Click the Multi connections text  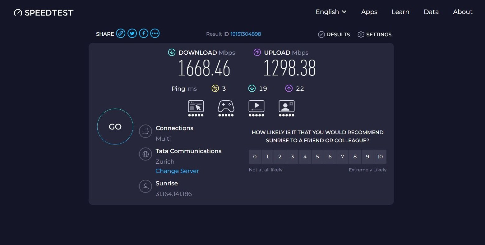pyautogui.click(x=163, y=139)
